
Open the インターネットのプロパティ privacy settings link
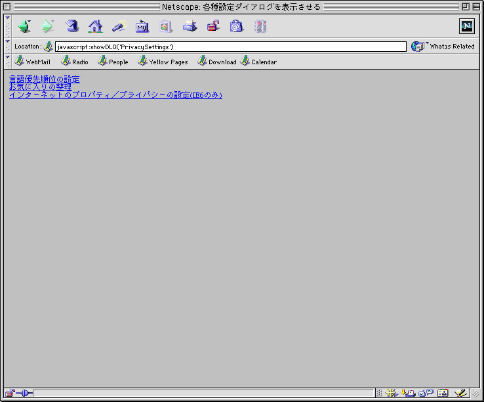(x=115, y=95)
